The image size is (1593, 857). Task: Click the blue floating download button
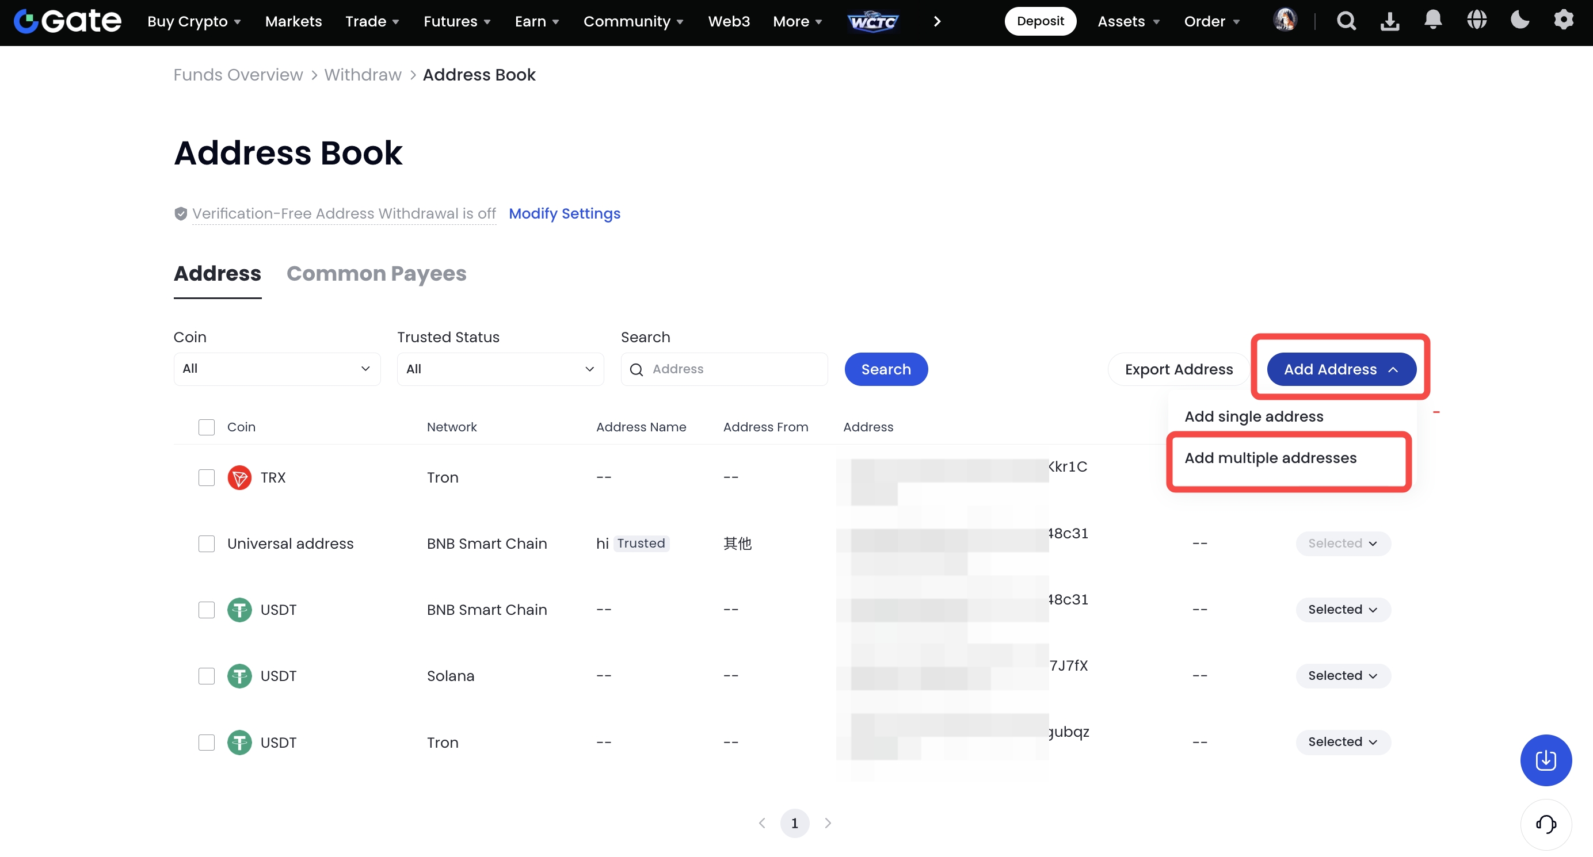[x=1545, y=759]
